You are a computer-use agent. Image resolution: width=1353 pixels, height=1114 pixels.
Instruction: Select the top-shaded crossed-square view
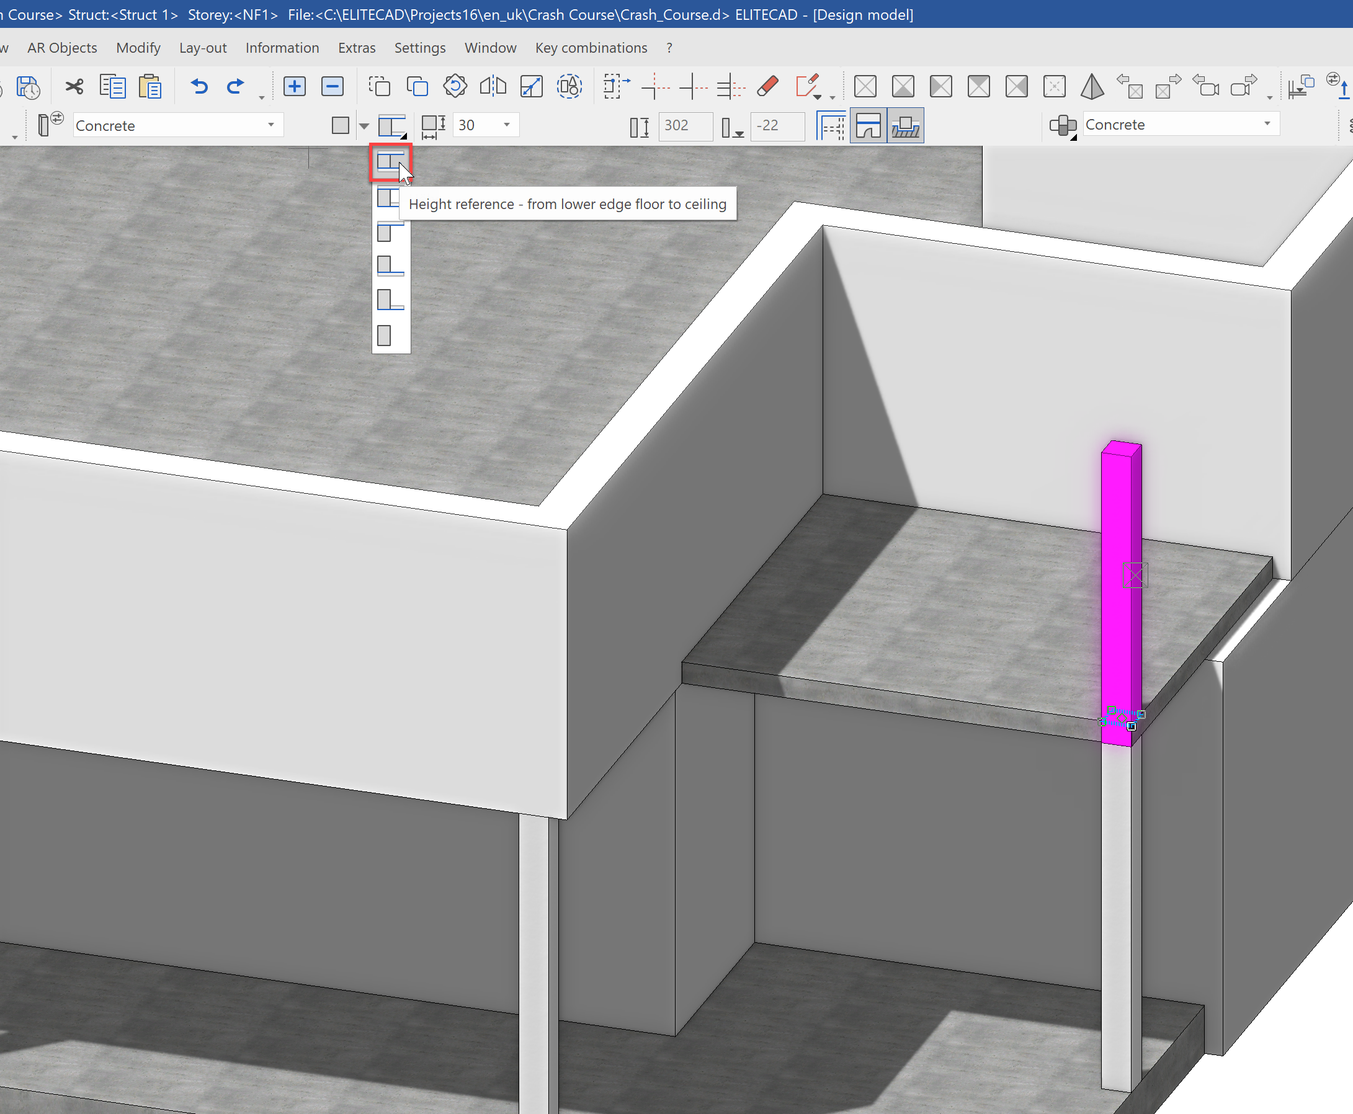(x=979, y=87)
